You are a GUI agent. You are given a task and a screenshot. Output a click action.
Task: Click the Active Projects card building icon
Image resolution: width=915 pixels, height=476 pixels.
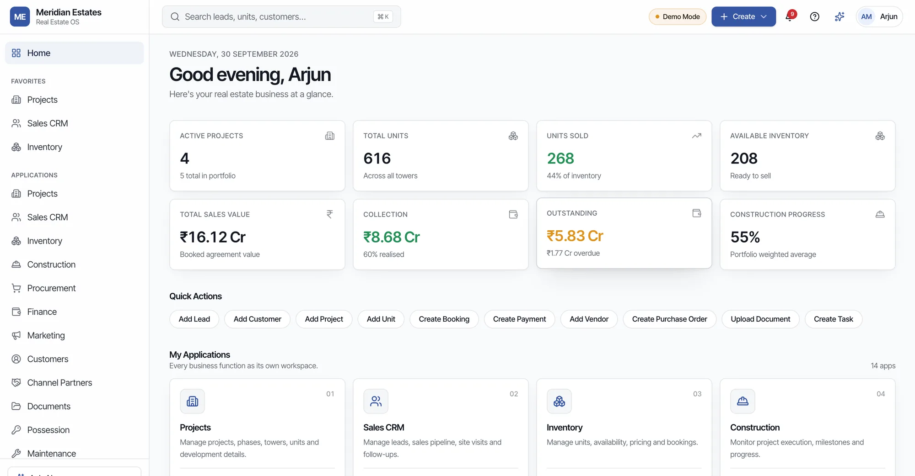pos(329,136)
